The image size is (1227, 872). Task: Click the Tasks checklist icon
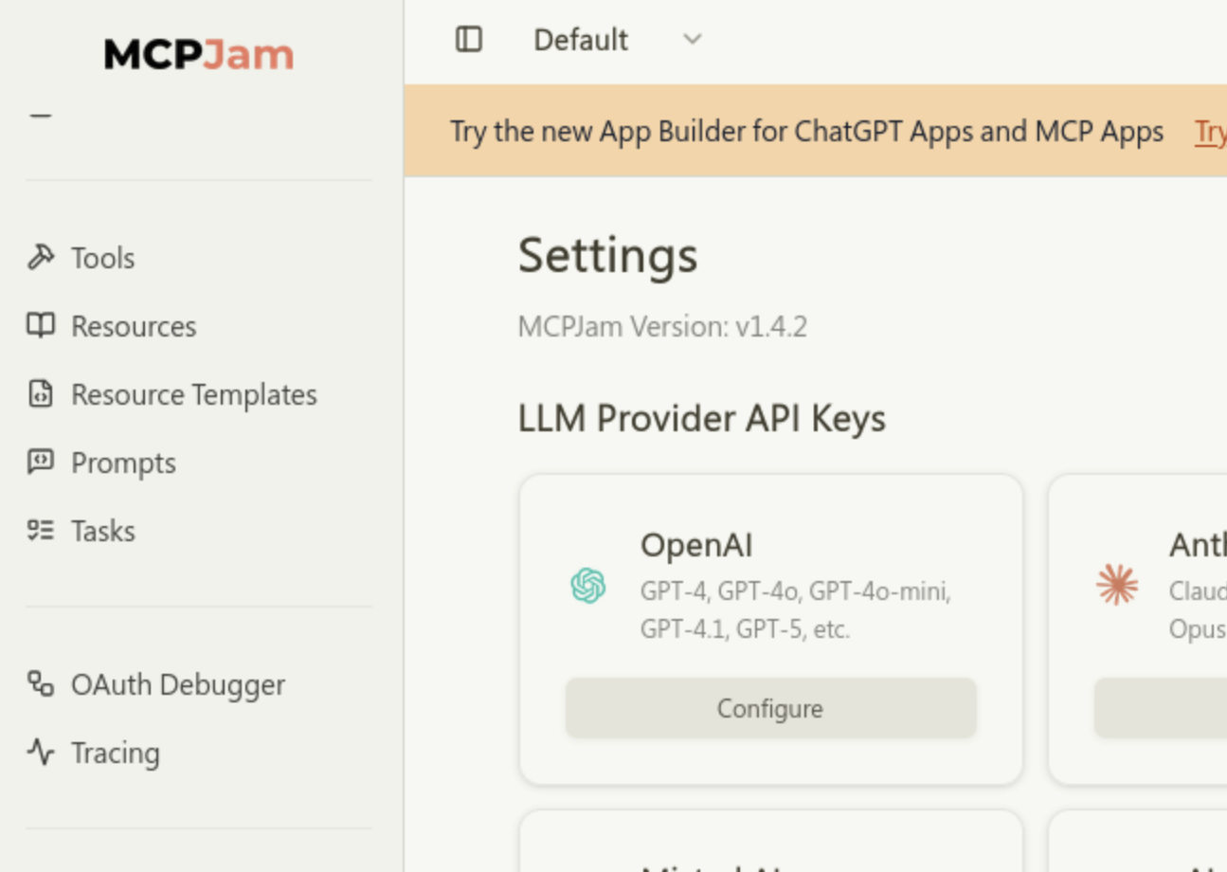[41, 530]
